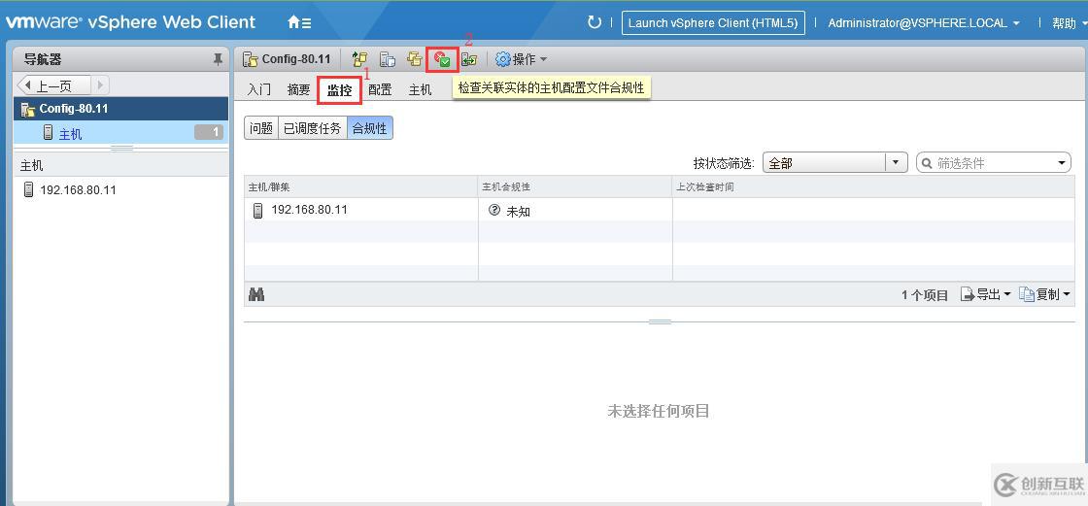The image size is (1088, 506).
Task: Open the 操作 actions dropdown
Action: coord(522,59)
